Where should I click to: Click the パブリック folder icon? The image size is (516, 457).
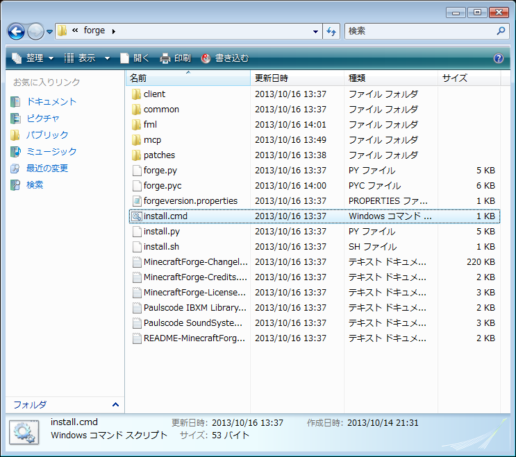[15, 135]
